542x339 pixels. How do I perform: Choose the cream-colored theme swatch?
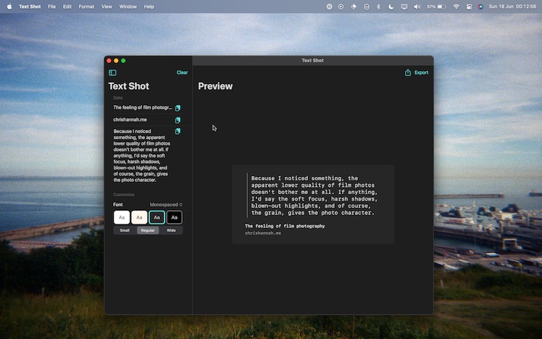tap(139, 217)
